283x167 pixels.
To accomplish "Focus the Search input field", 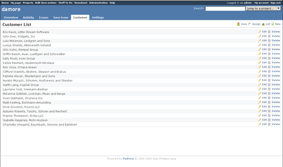I will (225, 8).
